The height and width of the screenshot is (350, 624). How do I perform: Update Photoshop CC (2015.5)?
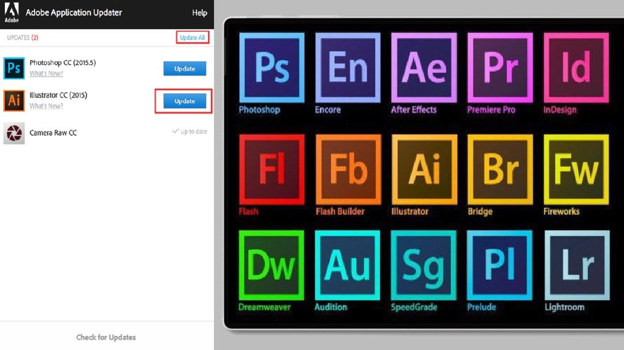click(185, 68)
